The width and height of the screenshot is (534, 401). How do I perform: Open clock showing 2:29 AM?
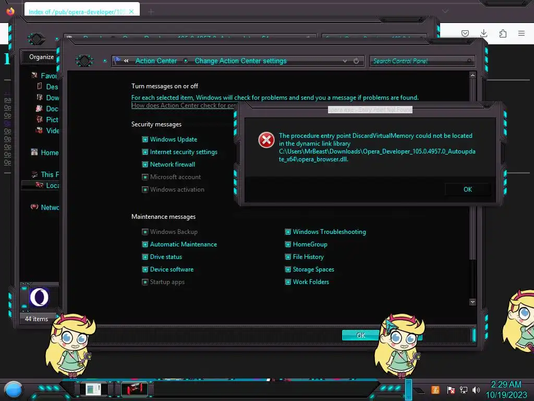tap(506, 390)
